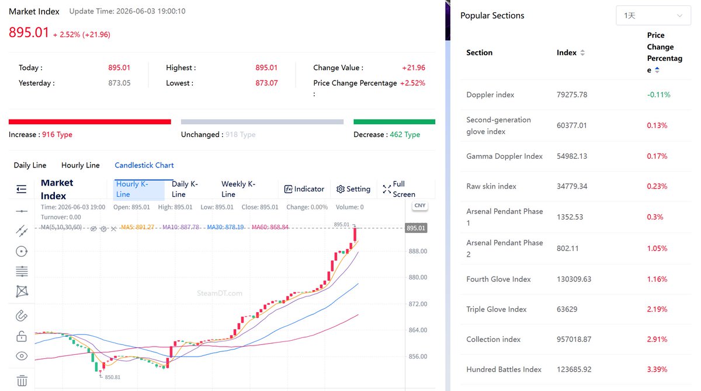The height and width of the screenshot is (391, 701).
Task: Click the 918 Type unchanged count
Action: pos(241,134)
